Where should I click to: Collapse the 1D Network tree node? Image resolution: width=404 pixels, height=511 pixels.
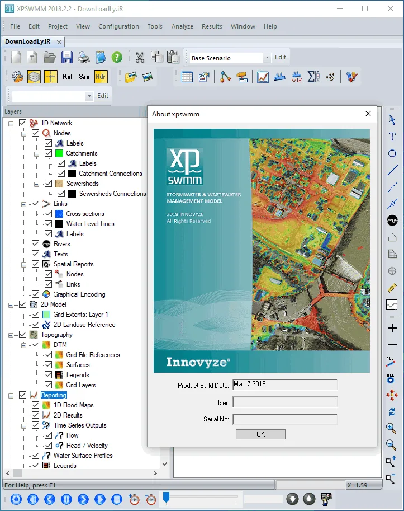coord(11,124)
